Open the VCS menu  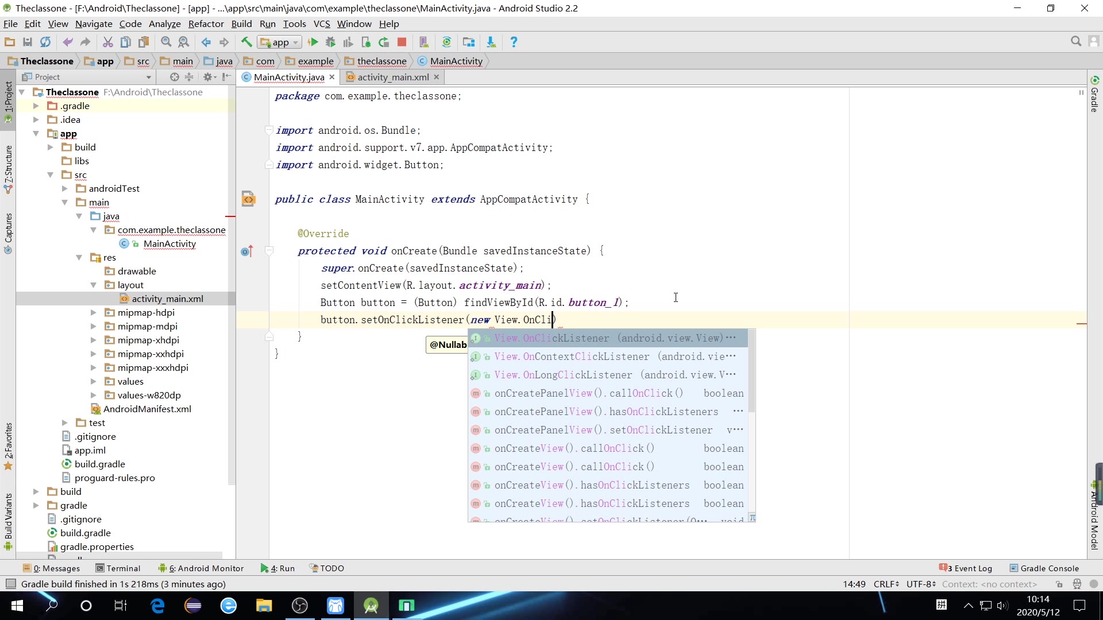coord(322,24)
